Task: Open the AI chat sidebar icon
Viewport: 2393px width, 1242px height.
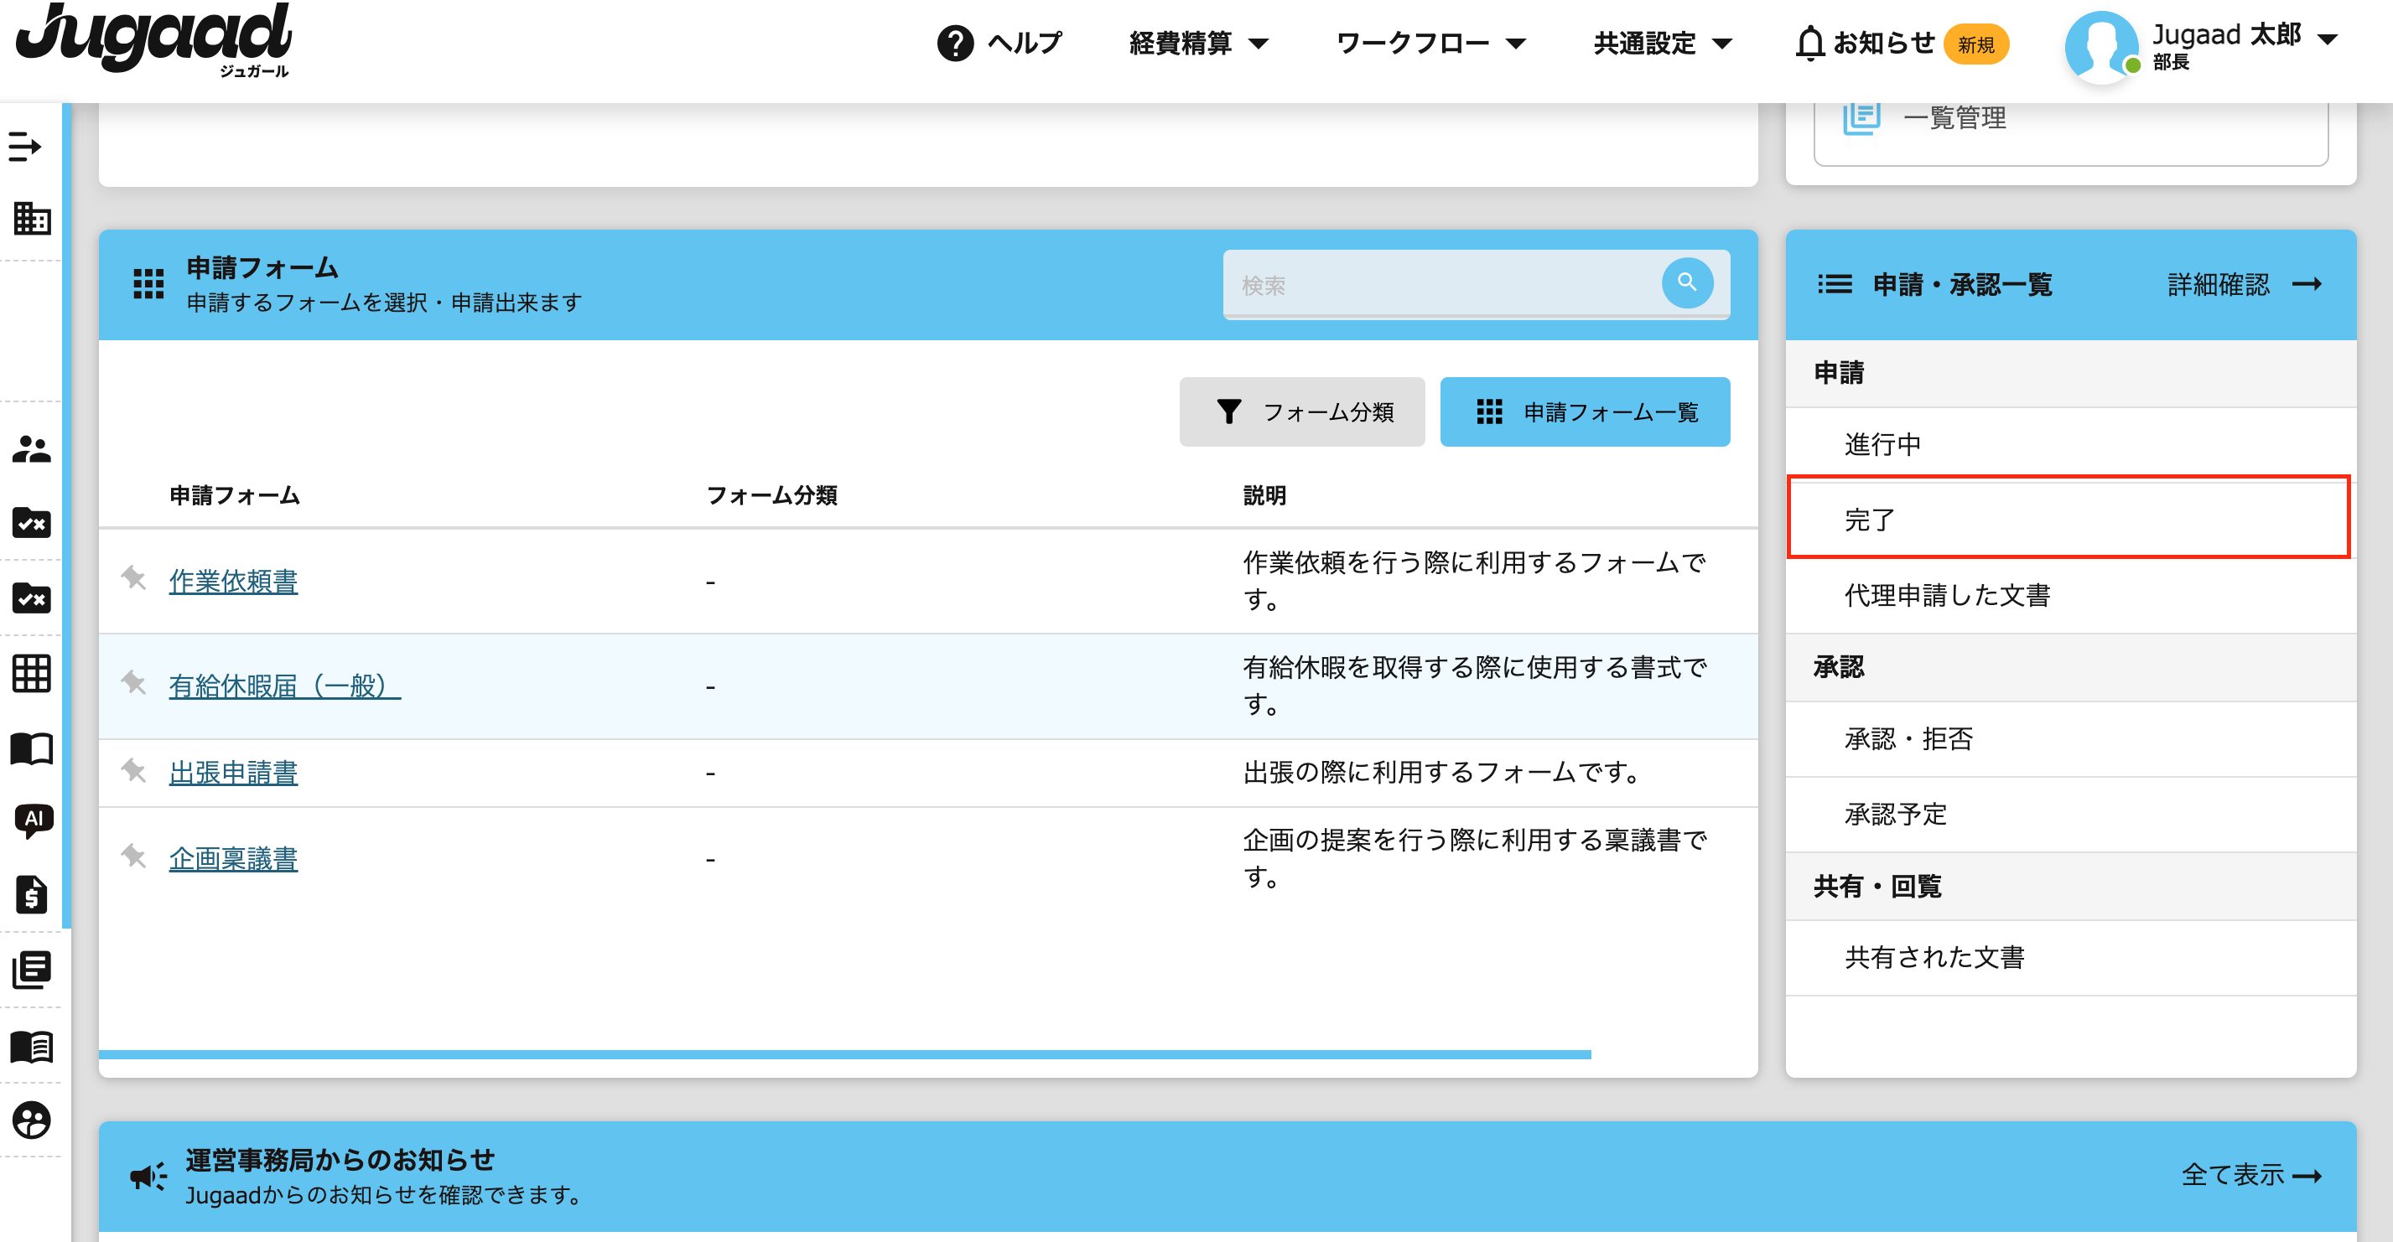Action: (34, 820)
